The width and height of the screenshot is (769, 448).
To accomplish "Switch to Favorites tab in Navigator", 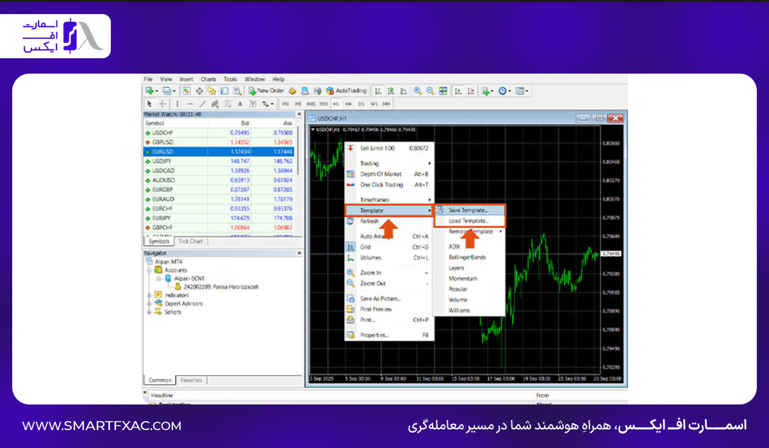I will (191, 380).
